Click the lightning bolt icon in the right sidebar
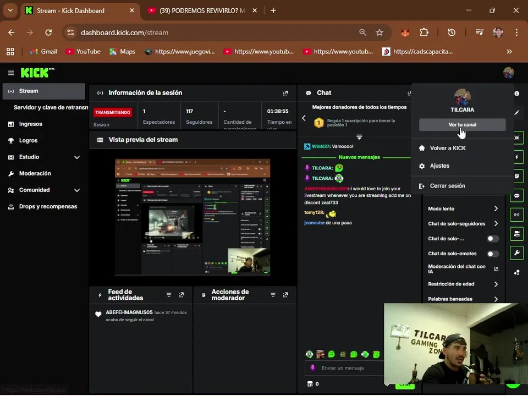 pos(516,157)
